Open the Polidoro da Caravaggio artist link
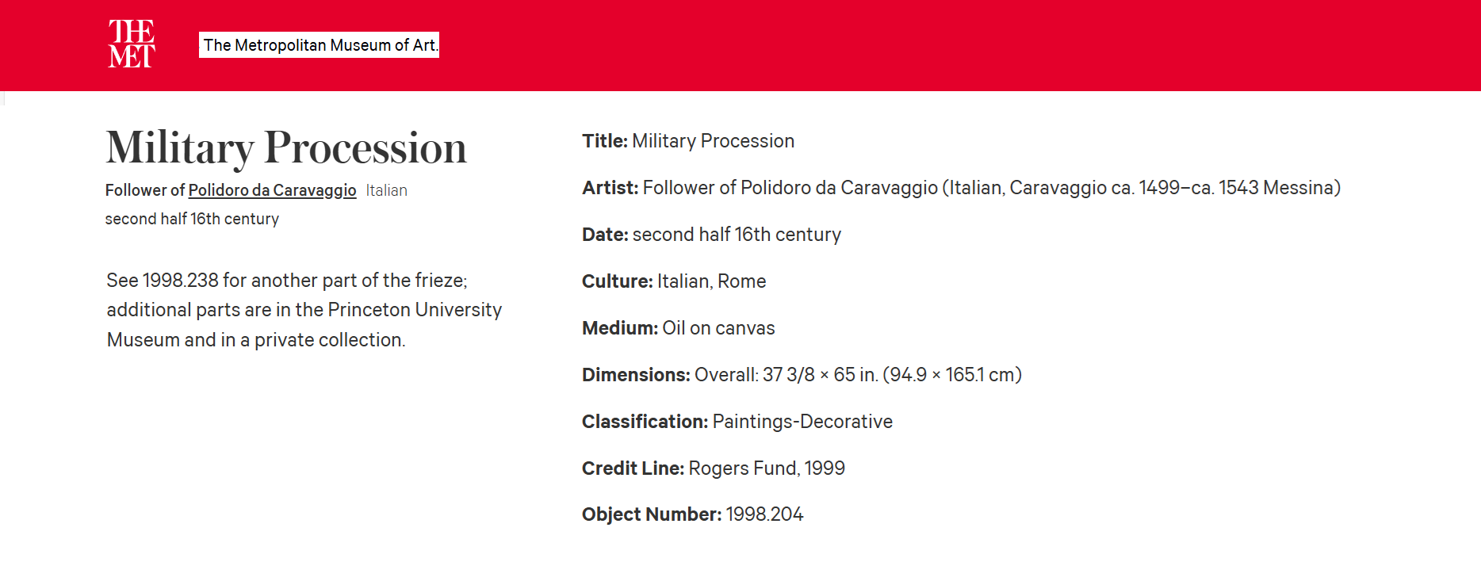1481x562 pixels. tap(272, 190)
